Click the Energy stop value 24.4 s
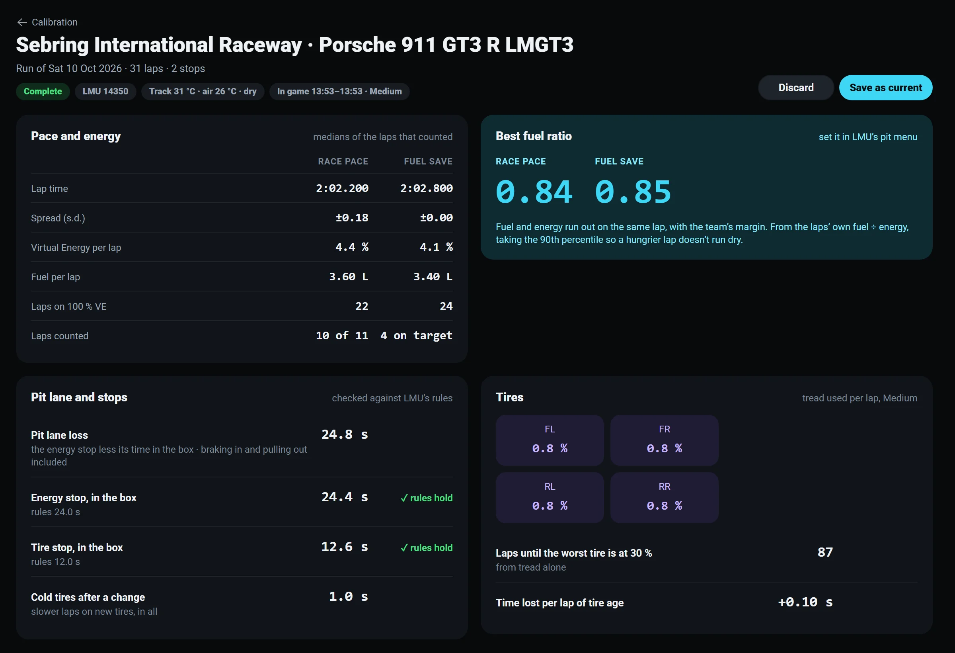This screenshot has height=653, width=955. 345,497
